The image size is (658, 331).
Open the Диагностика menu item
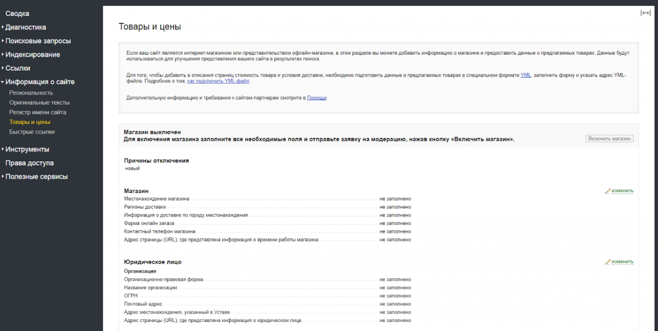[x=26, y=27]
